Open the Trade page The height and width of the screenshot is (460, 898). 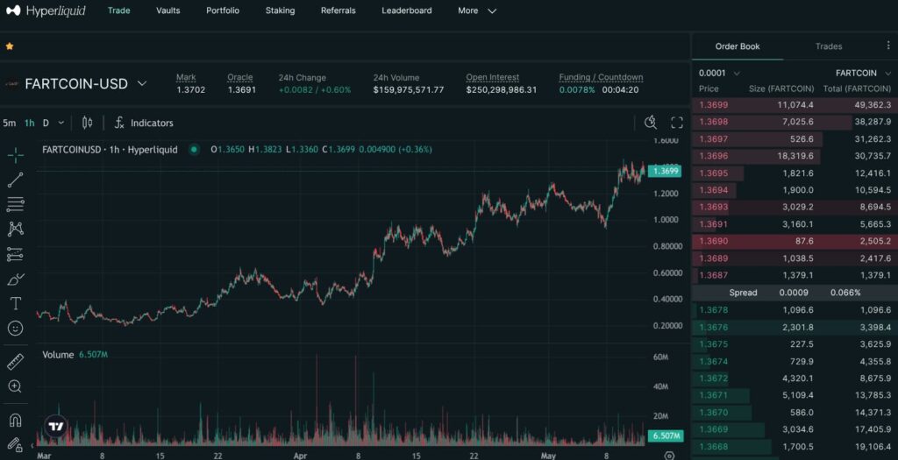tap(118, 11)
